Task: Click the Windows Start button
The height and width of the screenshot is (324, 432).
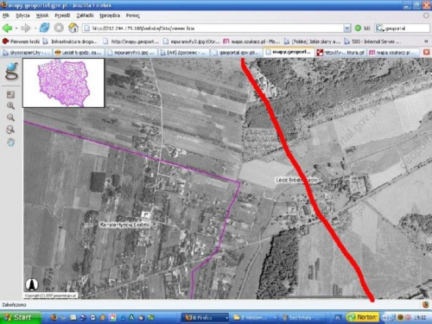Action: pos(20,317)
